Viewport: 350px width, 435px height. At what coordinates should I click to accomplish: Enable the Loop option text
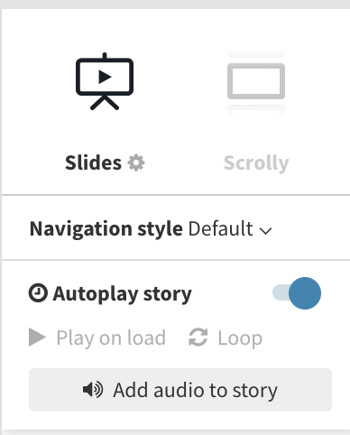tap(240, 338)
